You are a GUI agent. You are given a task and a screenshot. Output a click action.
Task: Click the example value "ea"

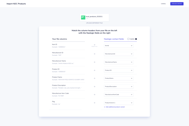59,104
